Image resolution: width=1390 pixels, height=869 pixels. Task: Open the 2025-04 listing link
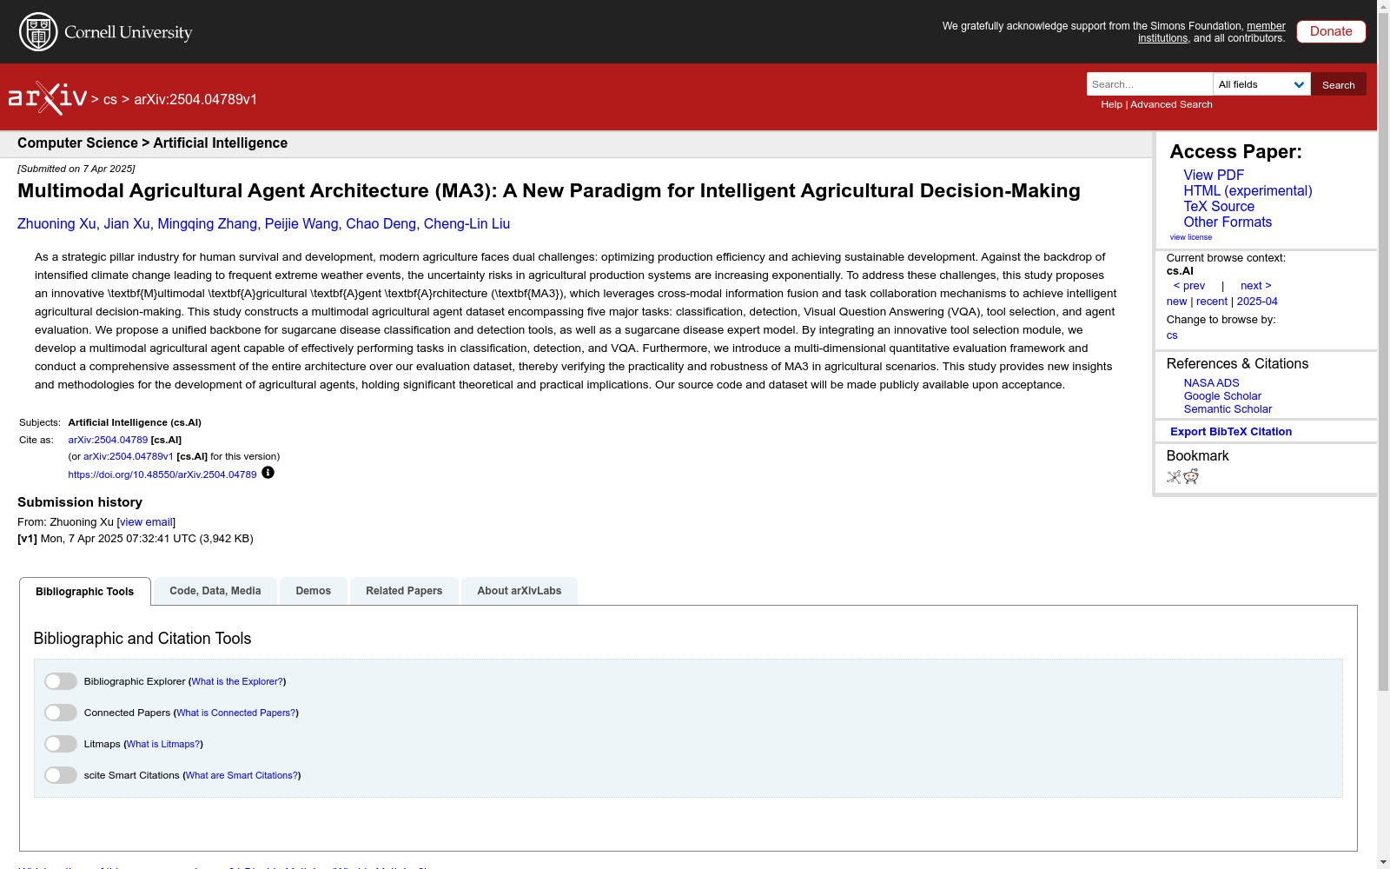pyautogui.click(x=1257, y=302)
